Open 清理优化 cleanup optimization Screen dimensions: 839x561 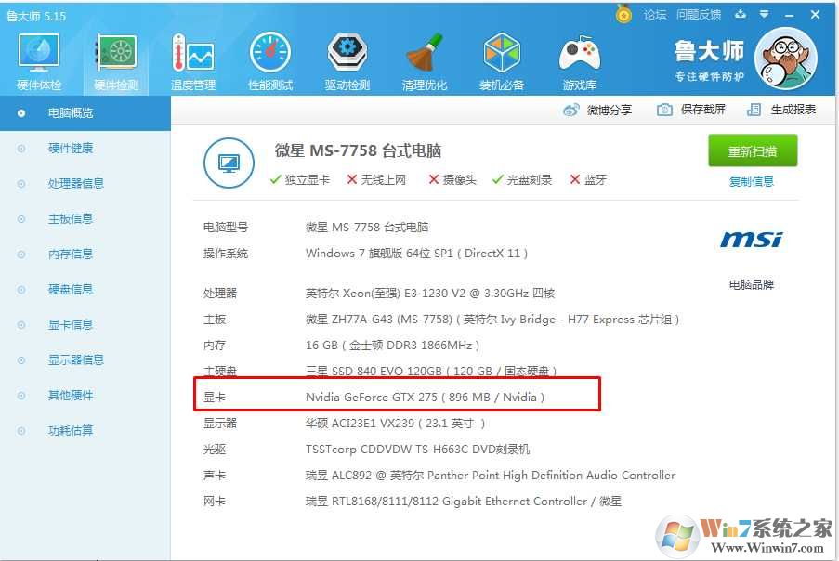point(425,61)
